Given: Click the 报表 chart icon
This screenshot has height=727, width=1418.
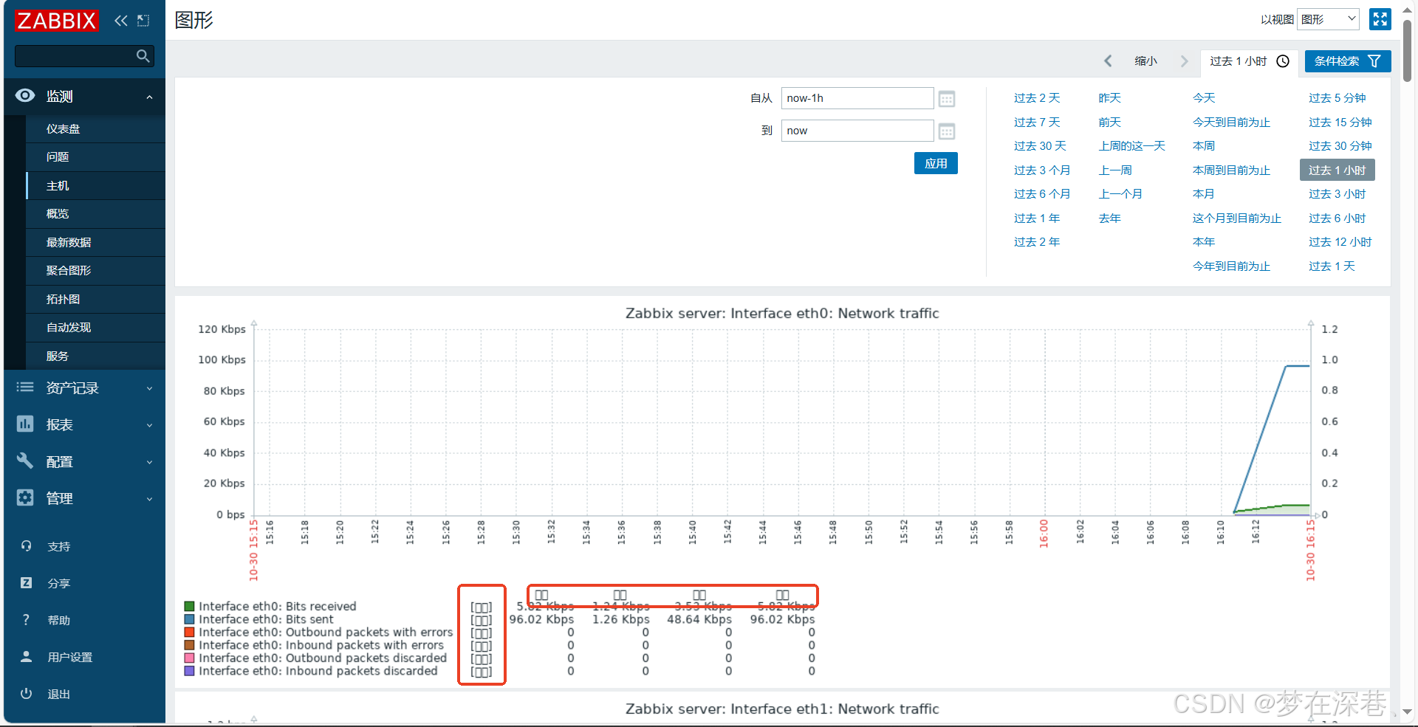Looking at the screenshot, I should tap(25, 424).
